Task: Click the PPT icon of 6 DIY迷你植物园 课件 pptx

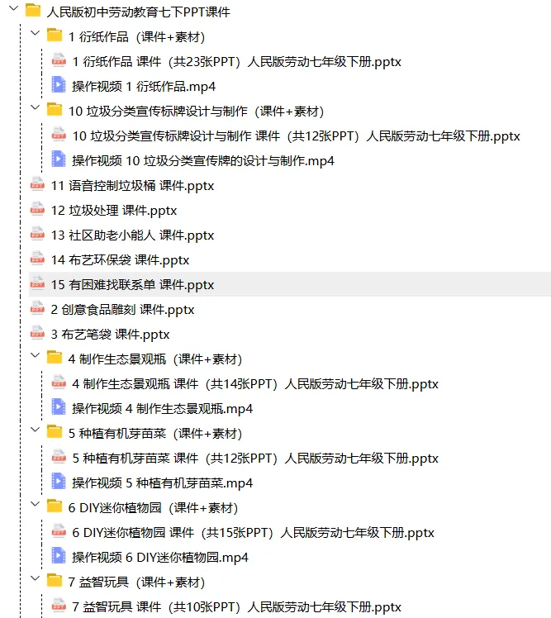Action: 59,531
